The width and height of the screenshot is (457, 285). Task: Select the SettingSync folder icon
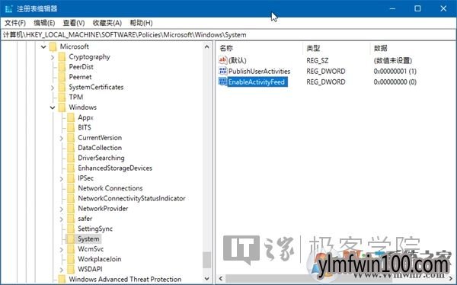pos(71,229)
